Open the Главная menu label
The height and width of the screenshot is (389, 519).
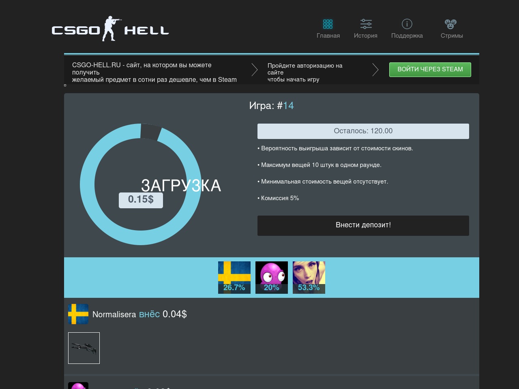coord(328,36)
